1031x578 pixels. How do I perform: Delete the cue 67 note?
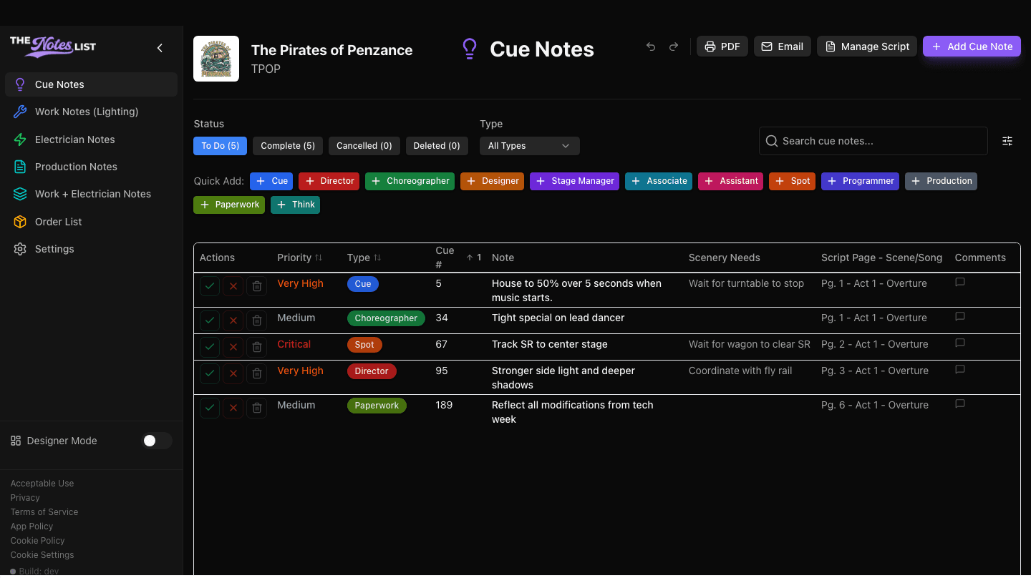click(257, 347)
